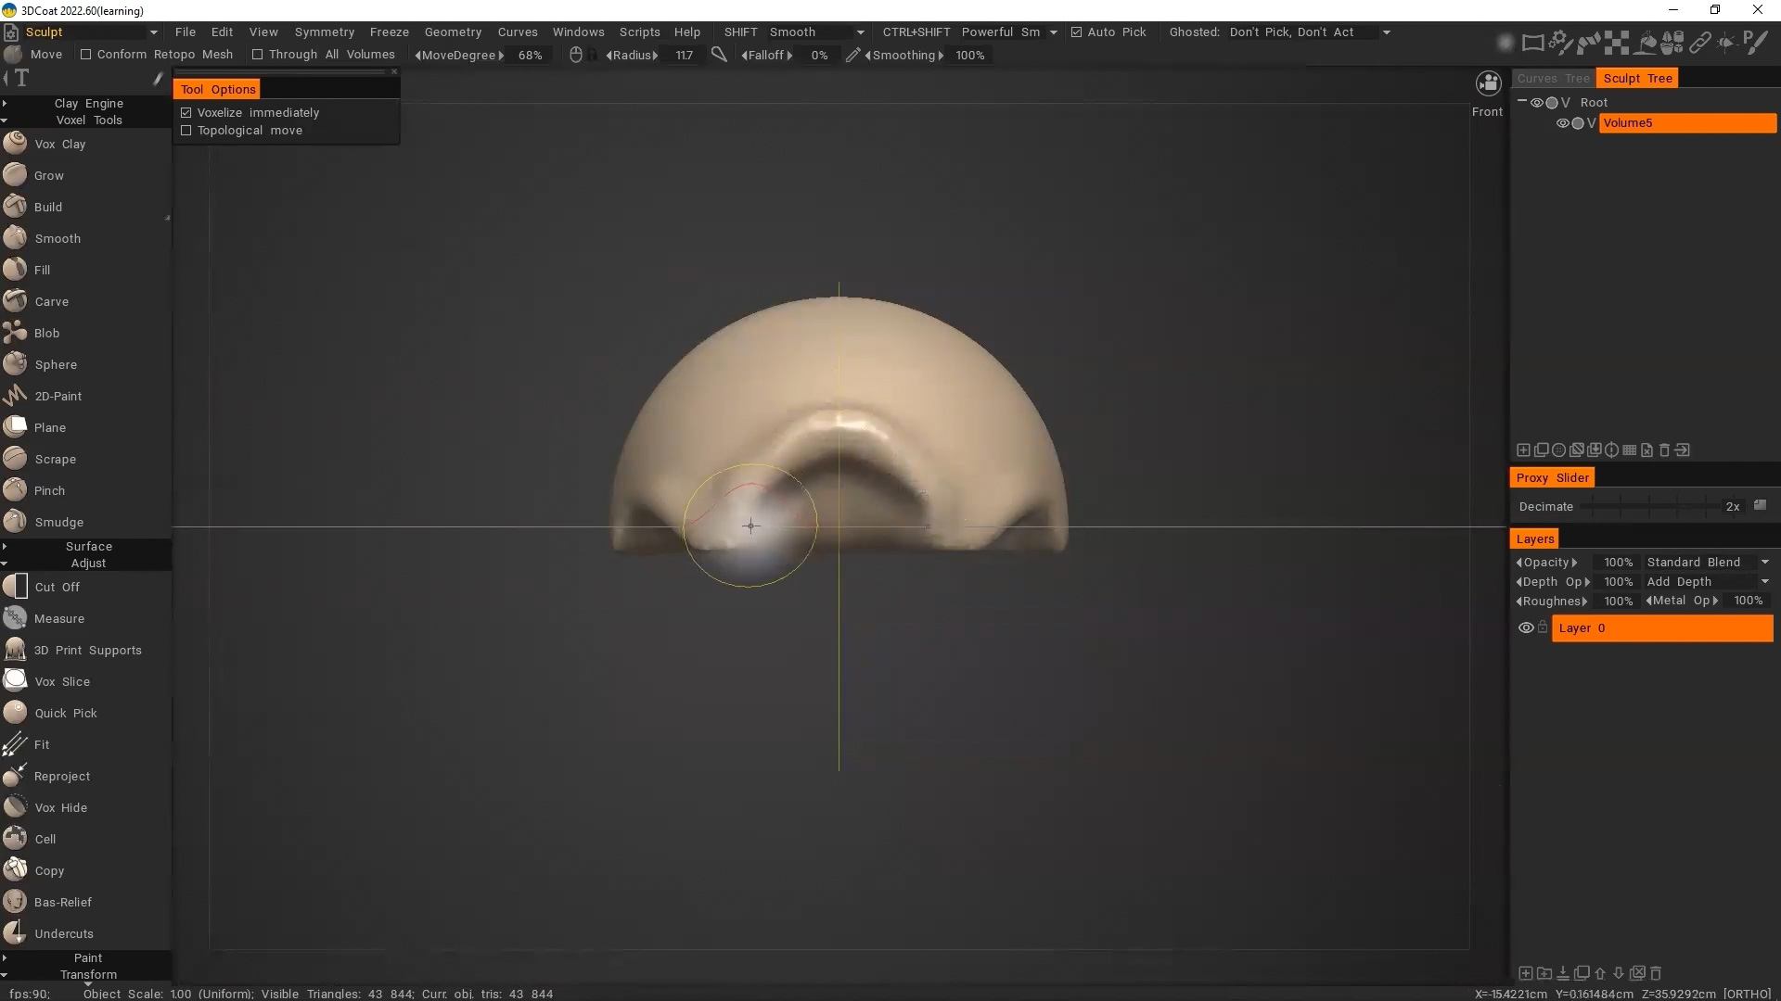
Task: Disable Voxelize immediately checkbox
Action: coord(186,113)
